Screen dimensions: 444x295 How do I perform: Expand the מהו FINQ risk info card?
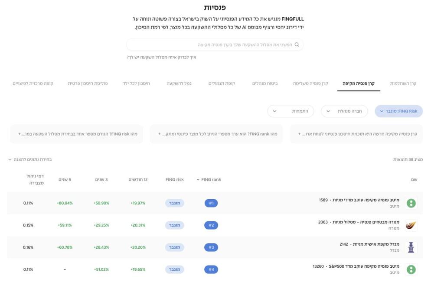click(x=76, y=134)
